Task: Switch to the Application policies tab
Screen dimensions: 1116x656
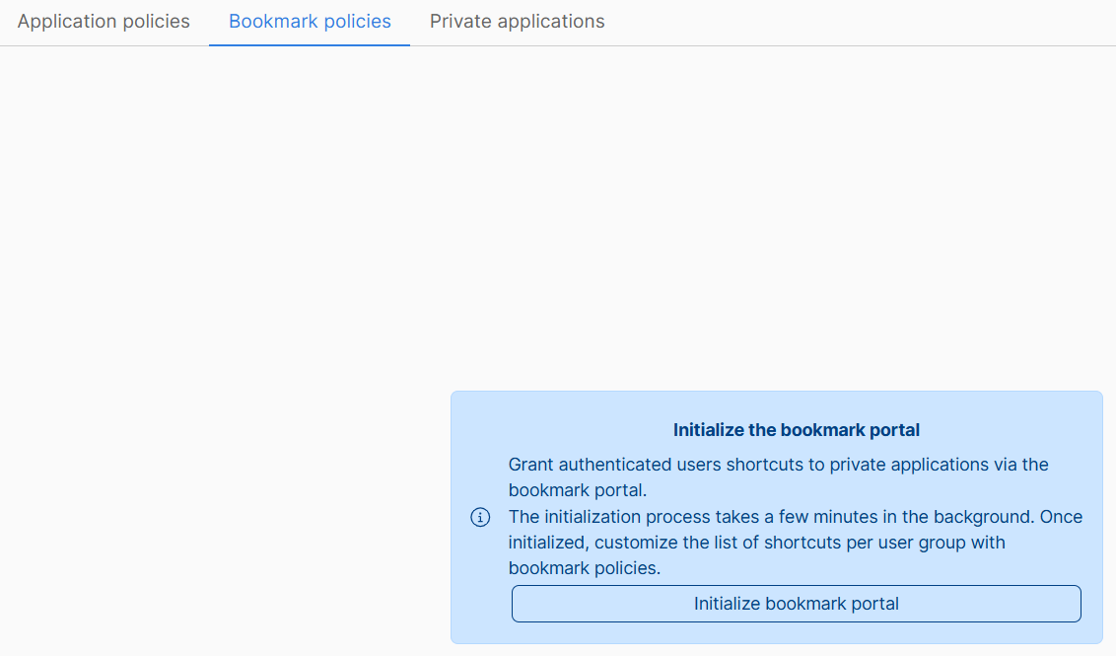Action: tap(103, 21)
